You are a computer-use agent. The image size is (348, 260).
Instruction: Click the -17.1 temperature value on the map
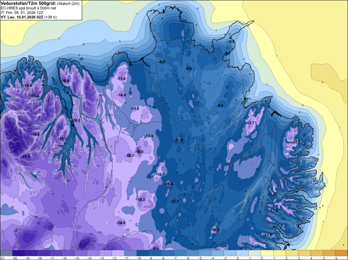click(x=62, y=139)
